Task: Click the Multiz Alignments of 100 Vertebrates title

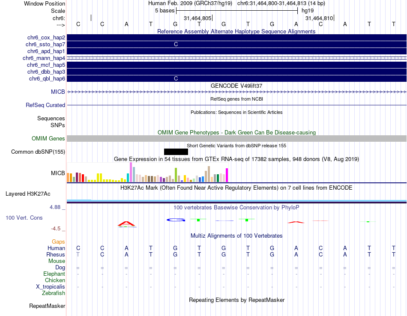Action: pyautogui.click(x=236, y=236)
